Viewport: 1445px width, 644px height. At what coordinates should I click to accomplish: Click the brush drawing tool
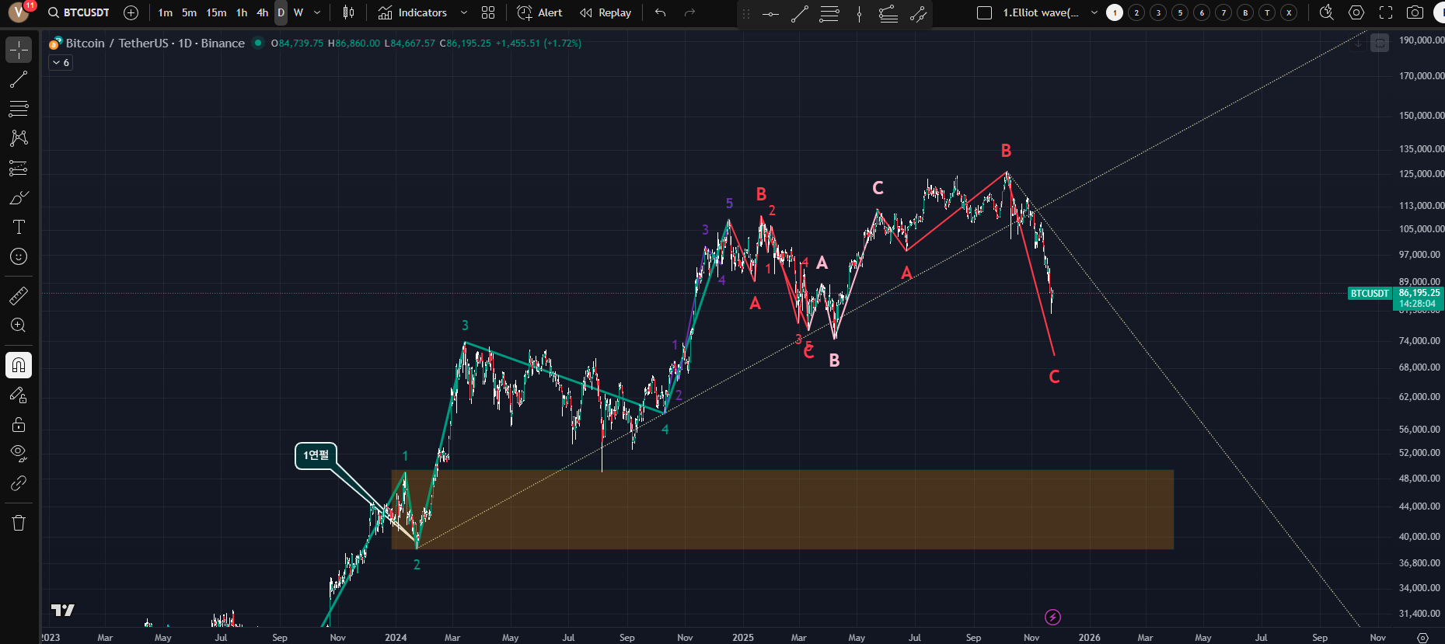[x=19, y=198]
